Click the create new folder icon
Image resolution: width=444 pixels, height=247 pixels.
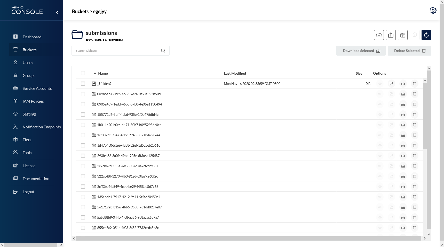tap(379, 35)
